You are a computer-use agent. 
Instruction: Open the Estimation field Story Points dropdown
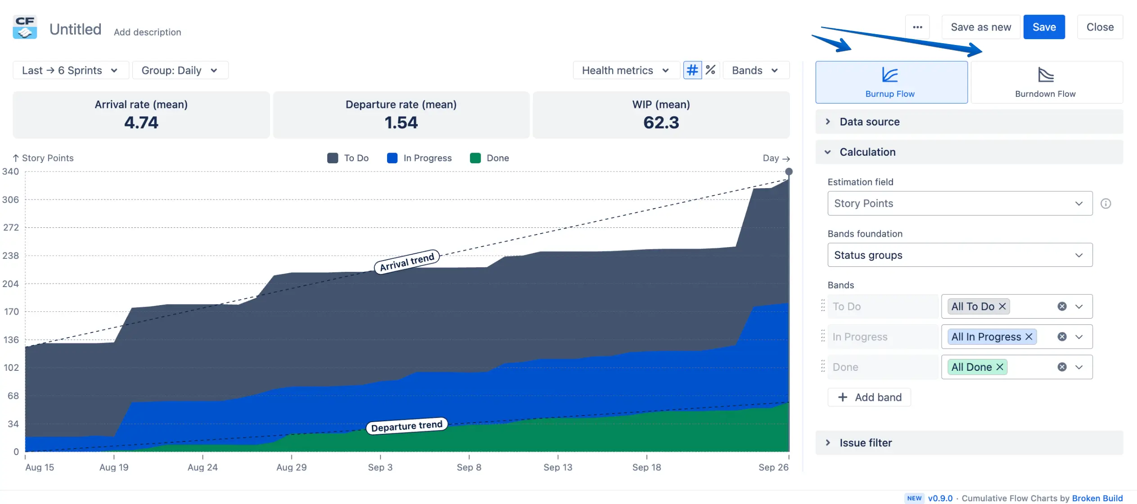coord(959,203)
